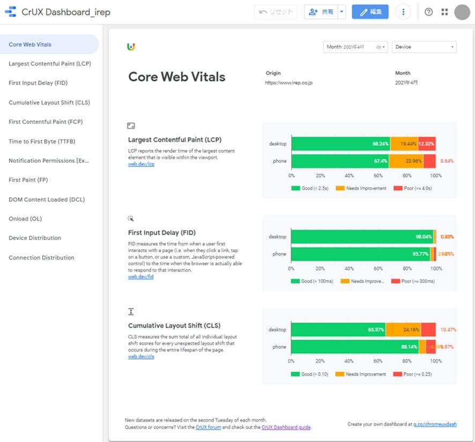475x442 pixels.
Task: Click the help question mark icon
Action: click(428, 12)
